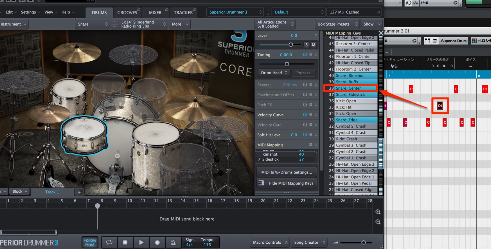This screenshot has height=249, width=491.
Task: Collapse the Tuning section
Action: pyautogui.click(x=316, y=54)
